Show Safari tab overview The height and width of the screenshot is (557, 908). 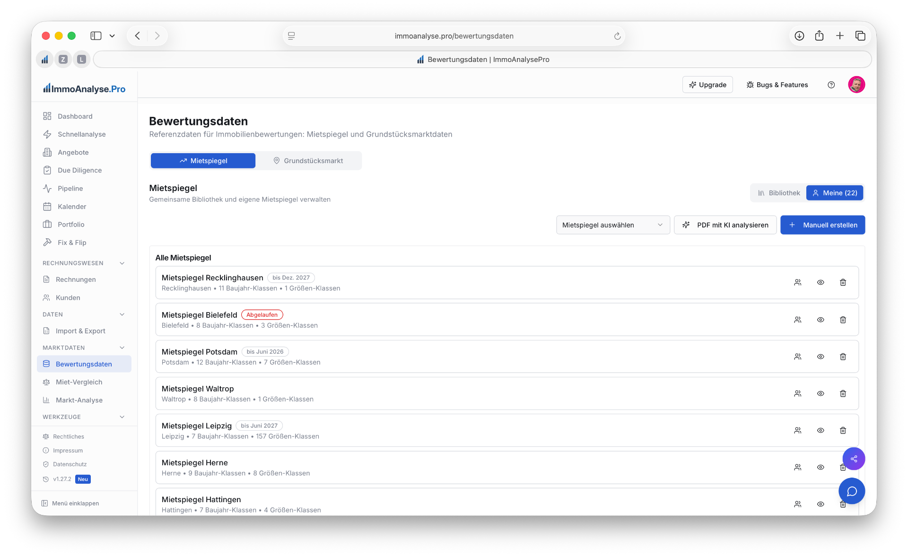pos(860,36)
